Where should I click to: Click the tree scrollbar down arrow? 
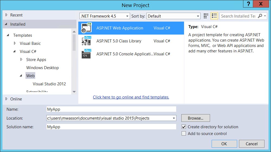pyautogui.click(x=74, y=92)
